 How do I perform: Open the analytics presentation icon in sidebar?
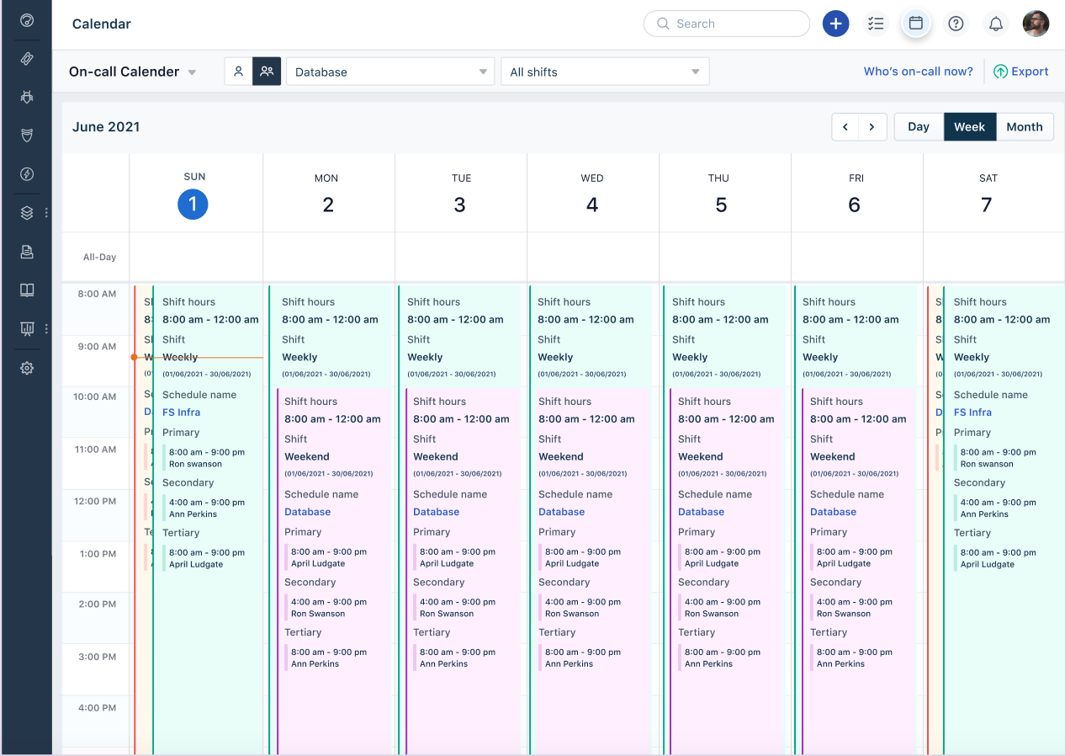point(27,328)
